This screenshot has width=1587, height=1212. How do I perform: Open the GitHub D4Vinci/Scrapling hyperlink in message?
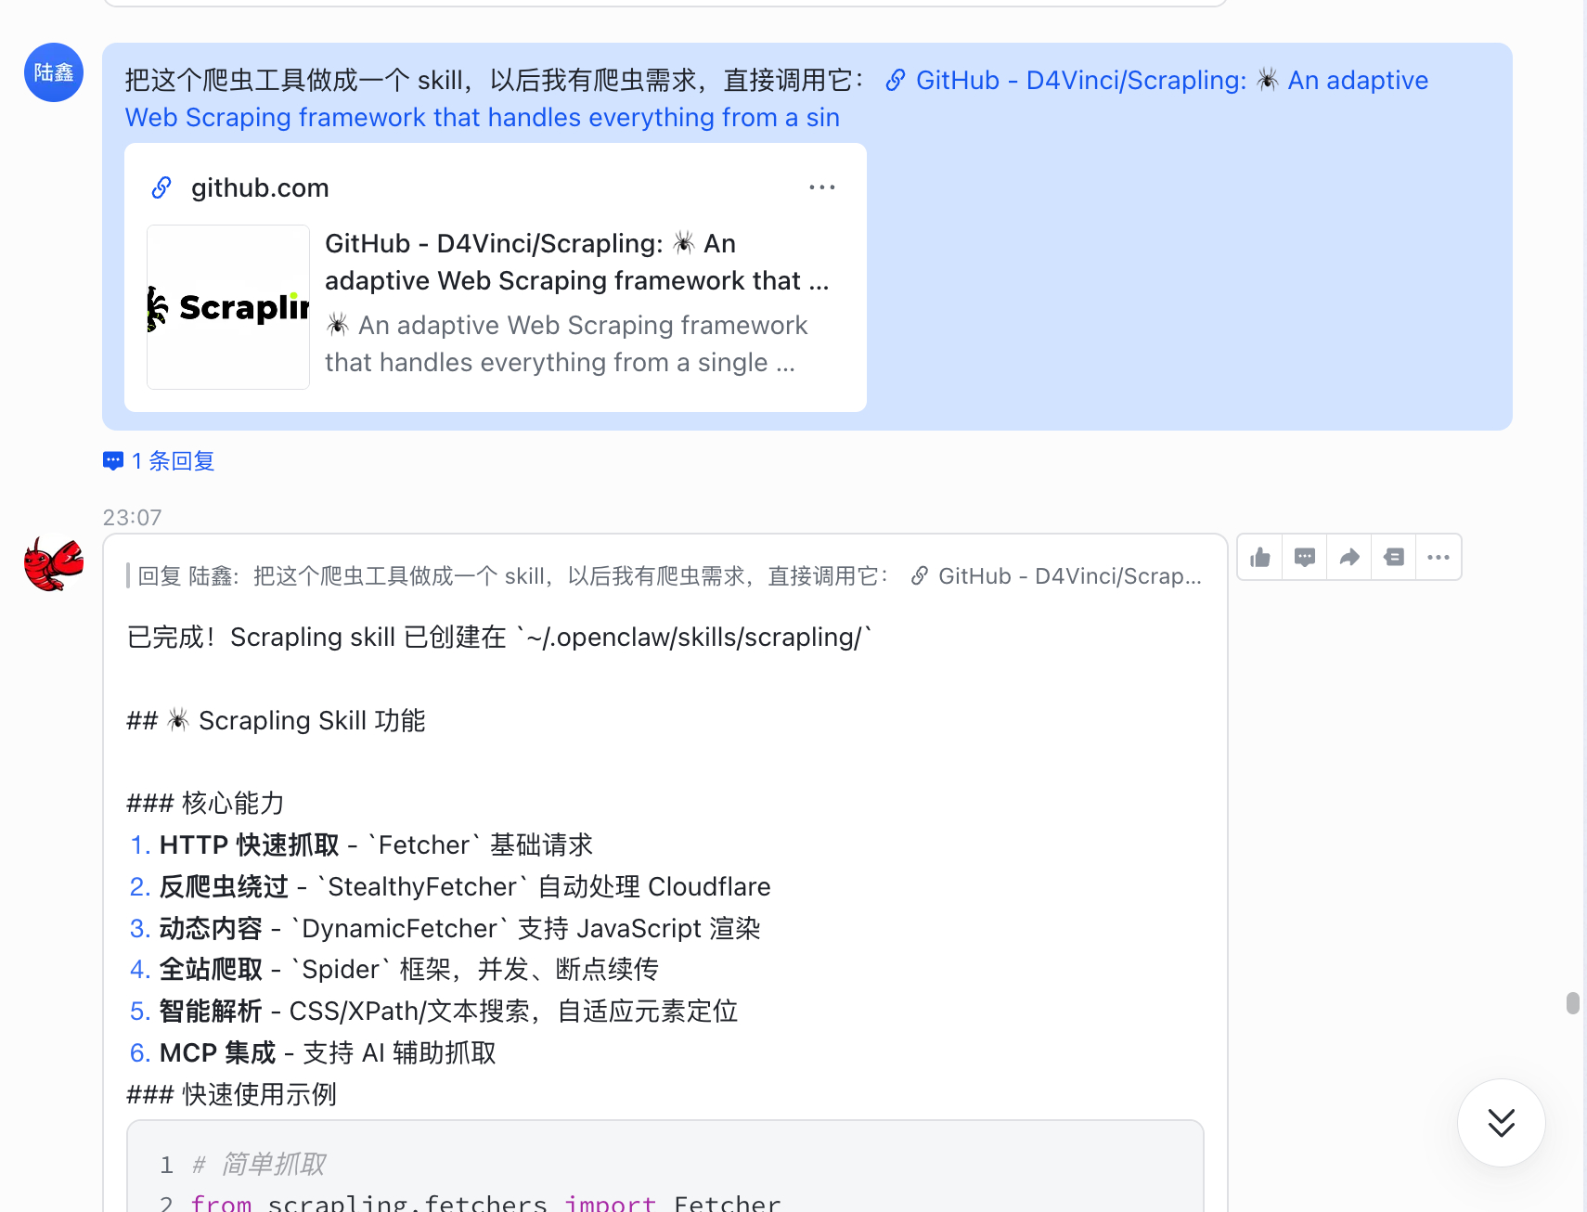coord(777,98)
